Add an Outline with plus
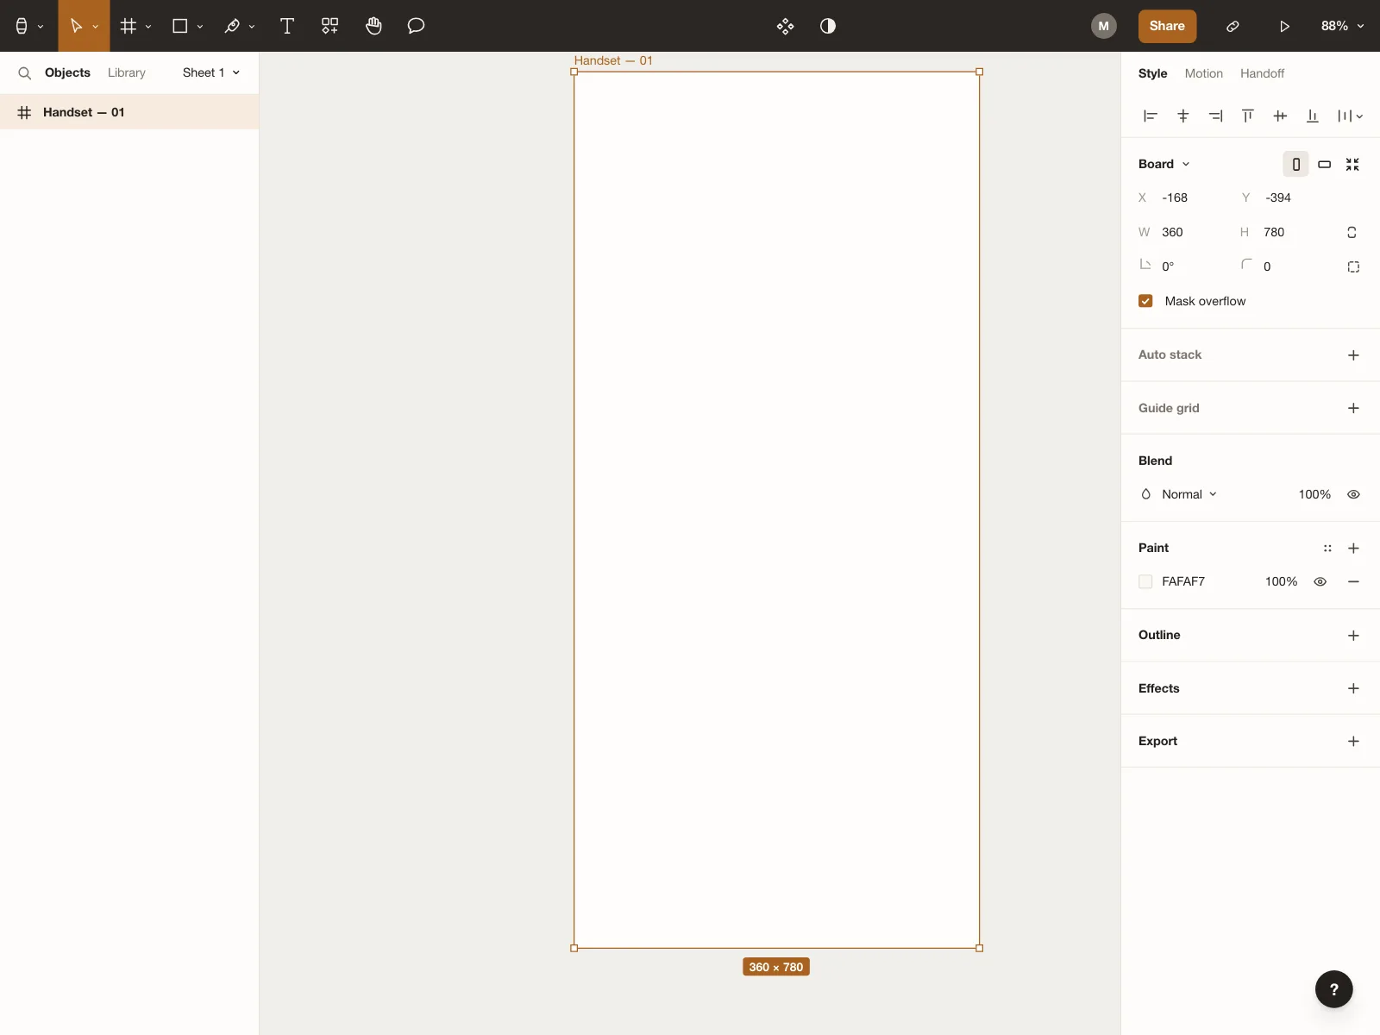This screenshot has height=1035, width=1380. point(1353,636)
